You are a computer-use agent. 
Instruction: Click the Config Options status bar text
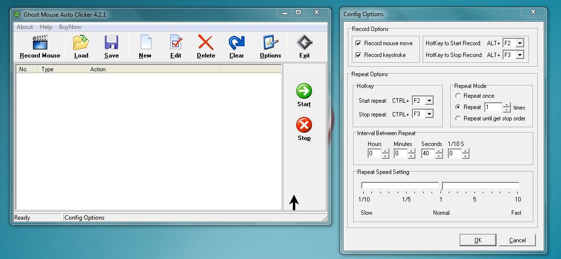click(85, 218)
